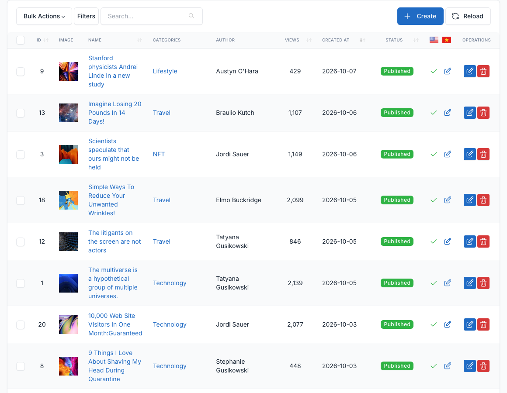Click the 2,077 views value

[295, 324]
